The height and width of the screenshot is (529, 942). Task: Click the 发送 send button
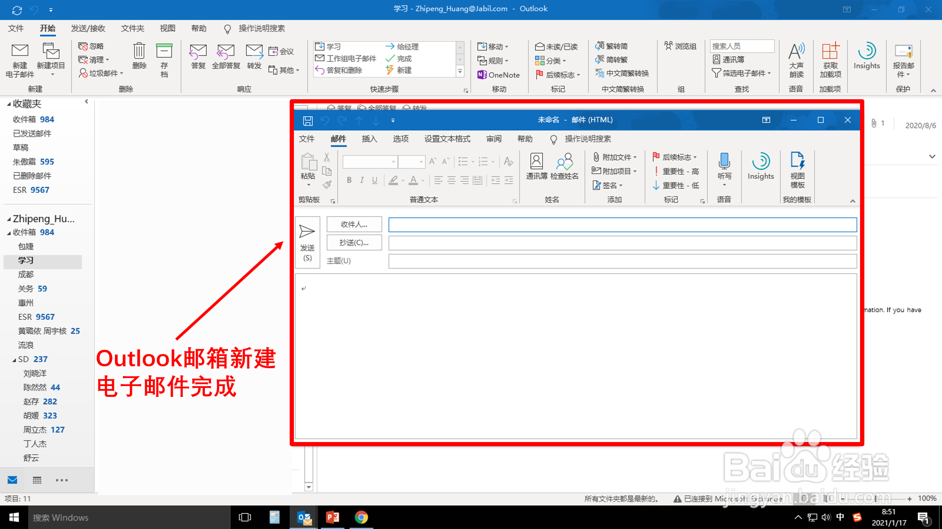pos(307,241)
